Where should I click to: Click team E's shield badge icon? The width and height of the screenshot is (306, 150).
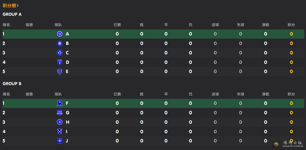(x=60, y=71)
